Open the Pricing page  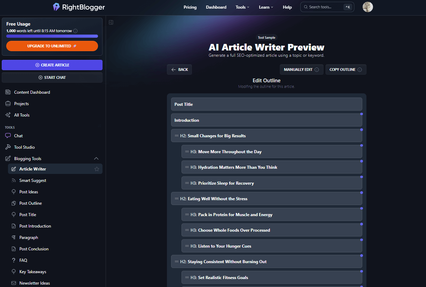pos(190,7)
